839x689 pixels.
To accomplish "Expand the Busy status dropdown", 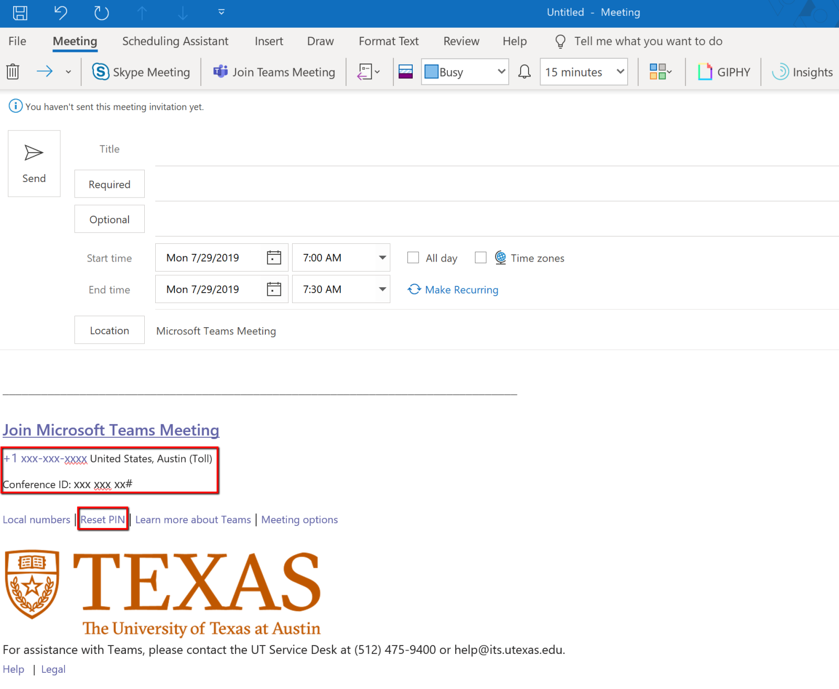I will [501, 72].
